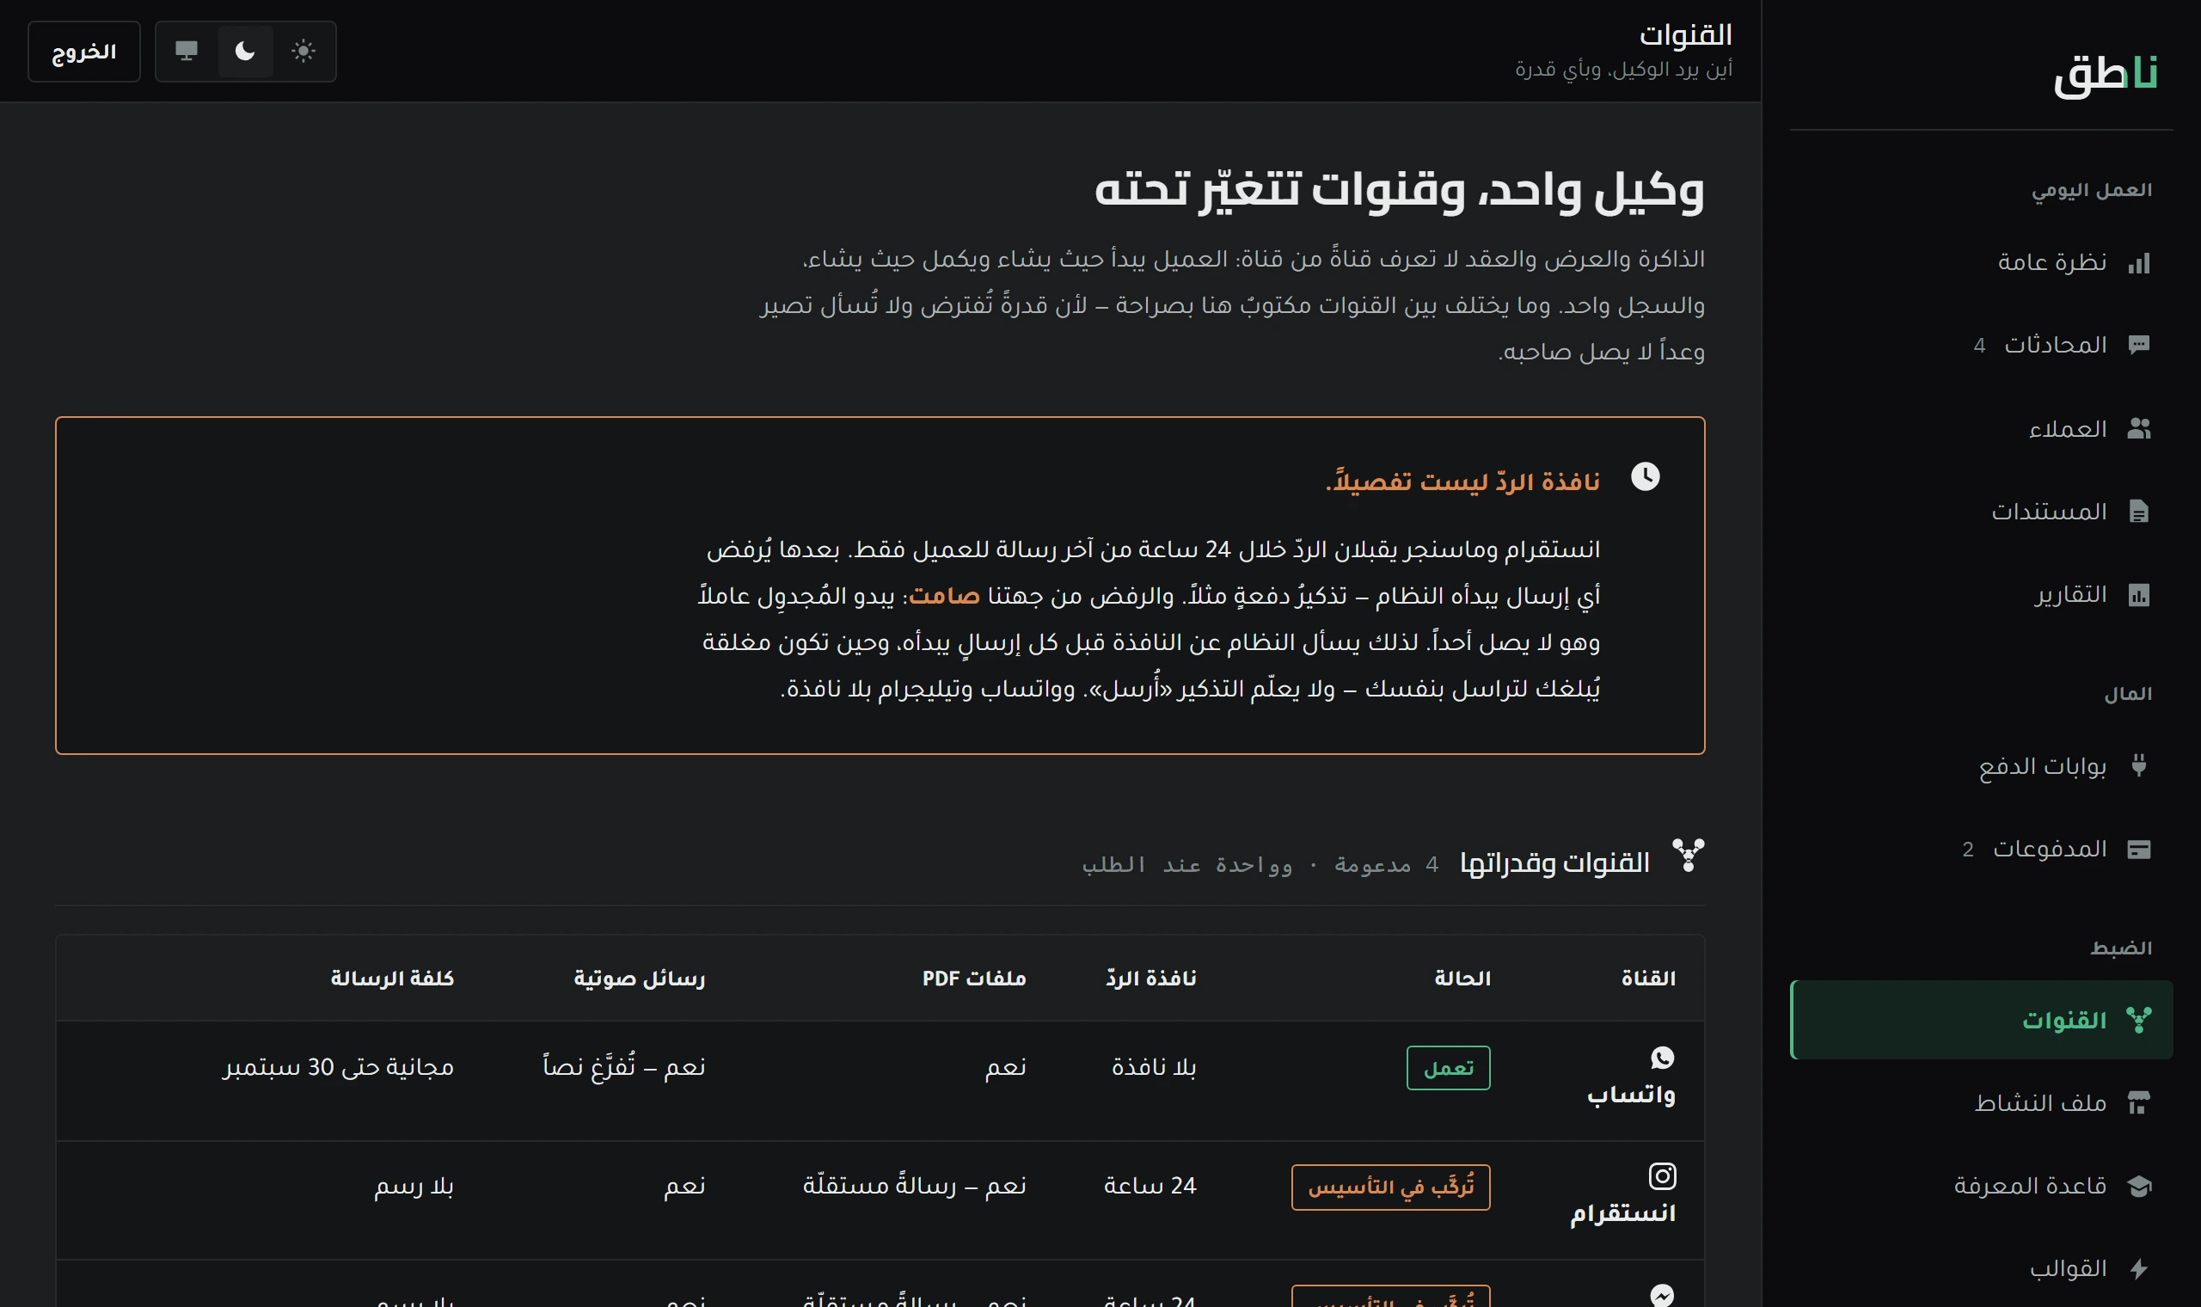The width and height of the screenshot is (2201, 1307).
Task: Click انستقرام's voice messages cell نعم
Action: pyautogui.click(x=684, y=1187)
